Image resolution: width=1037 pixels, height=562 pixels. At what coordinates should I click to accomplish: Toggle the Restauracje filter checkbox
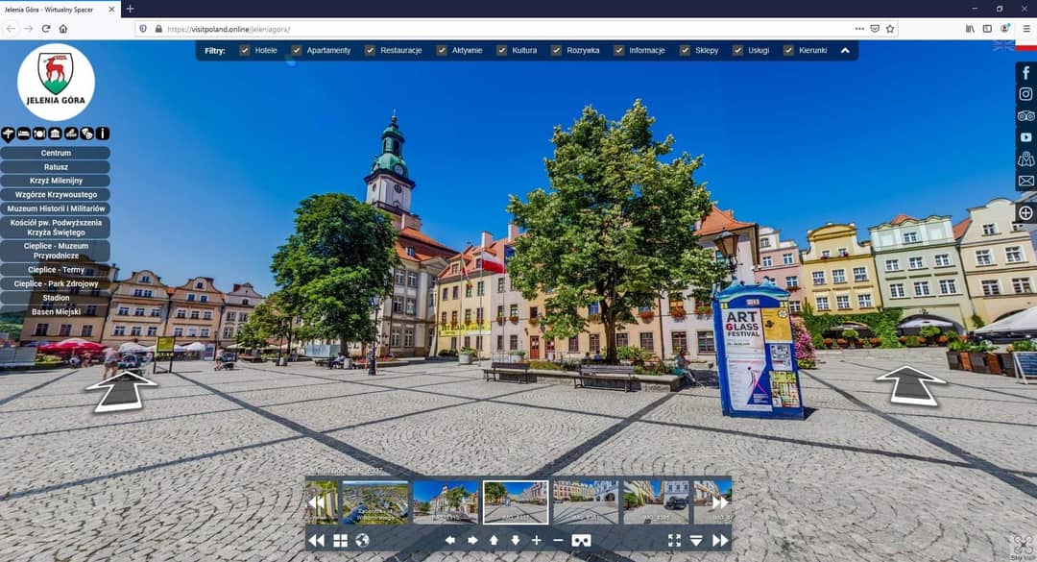click(x=370, y=50)
